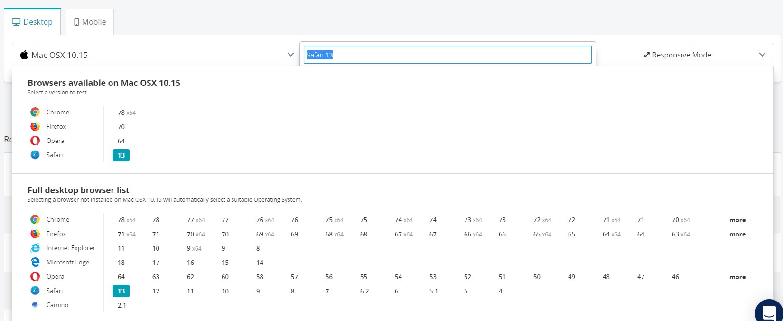Screen dimensions: 783x321
Task: Select Internet Explorer 9 x64
Action: [x=194, y=248]
